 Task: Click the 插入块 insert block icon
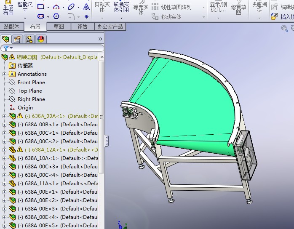[275, 16]
